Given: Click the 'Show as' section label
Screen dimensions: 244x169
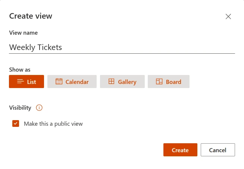Looking at the screenshot, I should (x=20, y=70).
